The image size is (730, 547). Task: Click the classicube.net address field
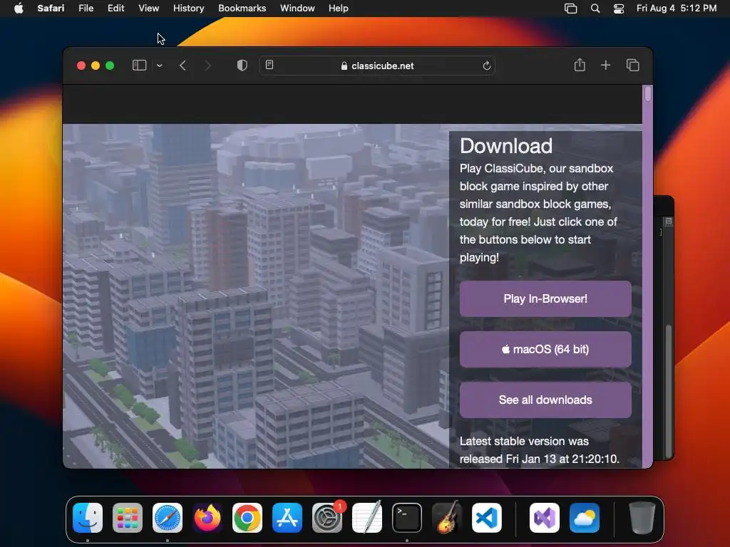click(377, 66)
